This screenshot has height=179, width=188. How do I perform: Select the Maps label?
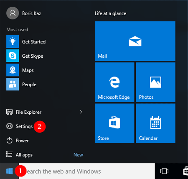tap(28, 70)
